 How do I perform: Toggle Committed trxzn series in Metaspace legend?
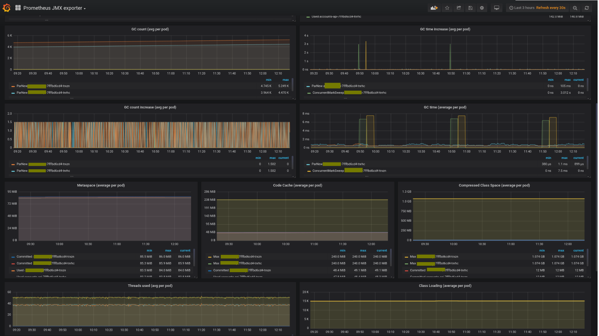[x=45, y=257]
